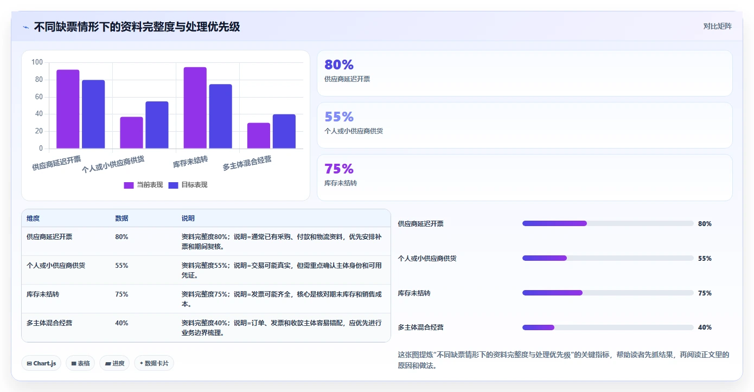Image resolution: width=754 pixels, height=392 pixels.
Task: Click the summary paragraph starting 这张图提炼
Action: 564,360
